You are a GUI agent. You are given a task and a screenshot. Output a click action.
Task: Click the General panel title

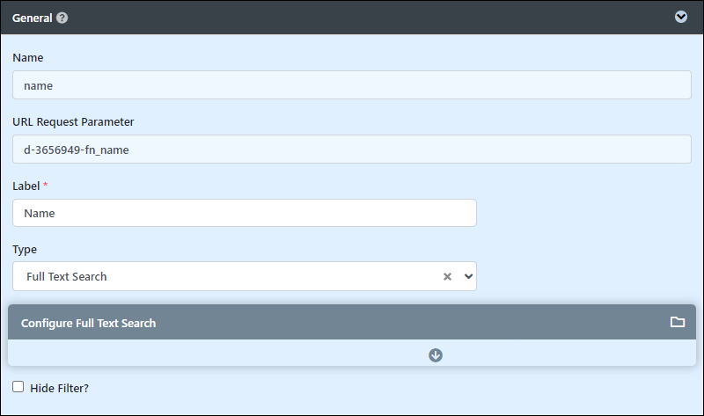(x=33, y=18)
